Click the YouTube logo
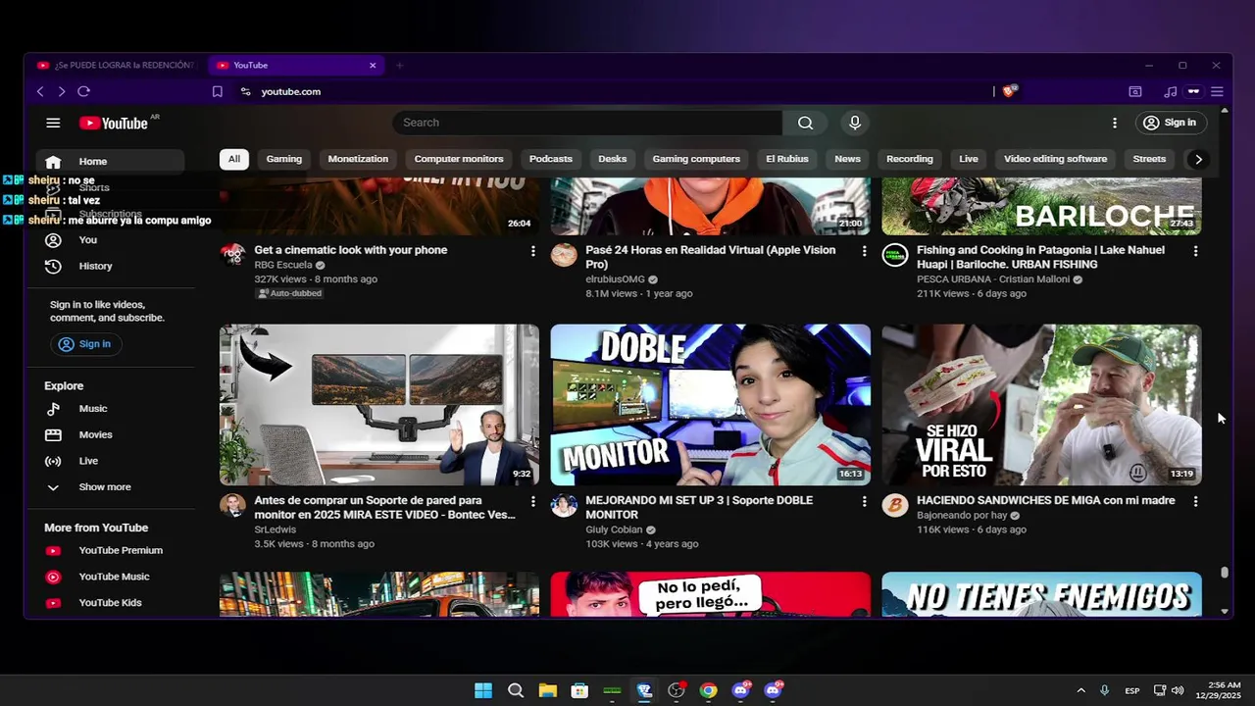1255x706 pixels. [x=114, y=123]
